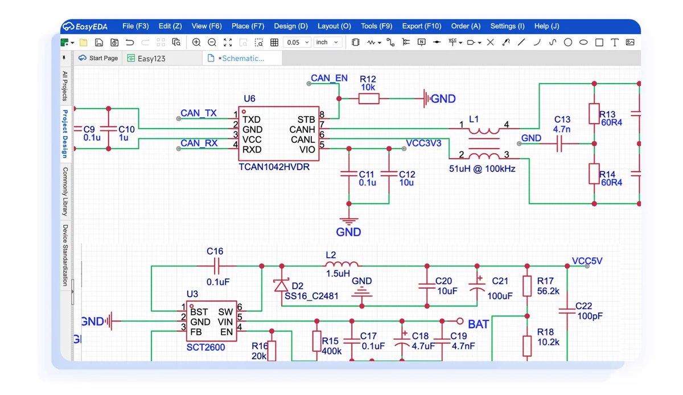This screenshot has height=395, width=683.
Task: Place a VCC power flag
Action: pyautogui.click(x=453, y=42)
